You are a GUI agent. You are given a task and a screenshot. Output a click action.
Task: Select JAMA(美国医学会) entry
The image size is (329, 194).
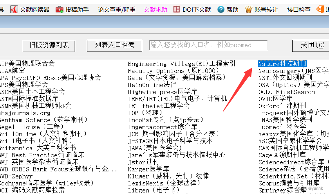tap(155, 148)
